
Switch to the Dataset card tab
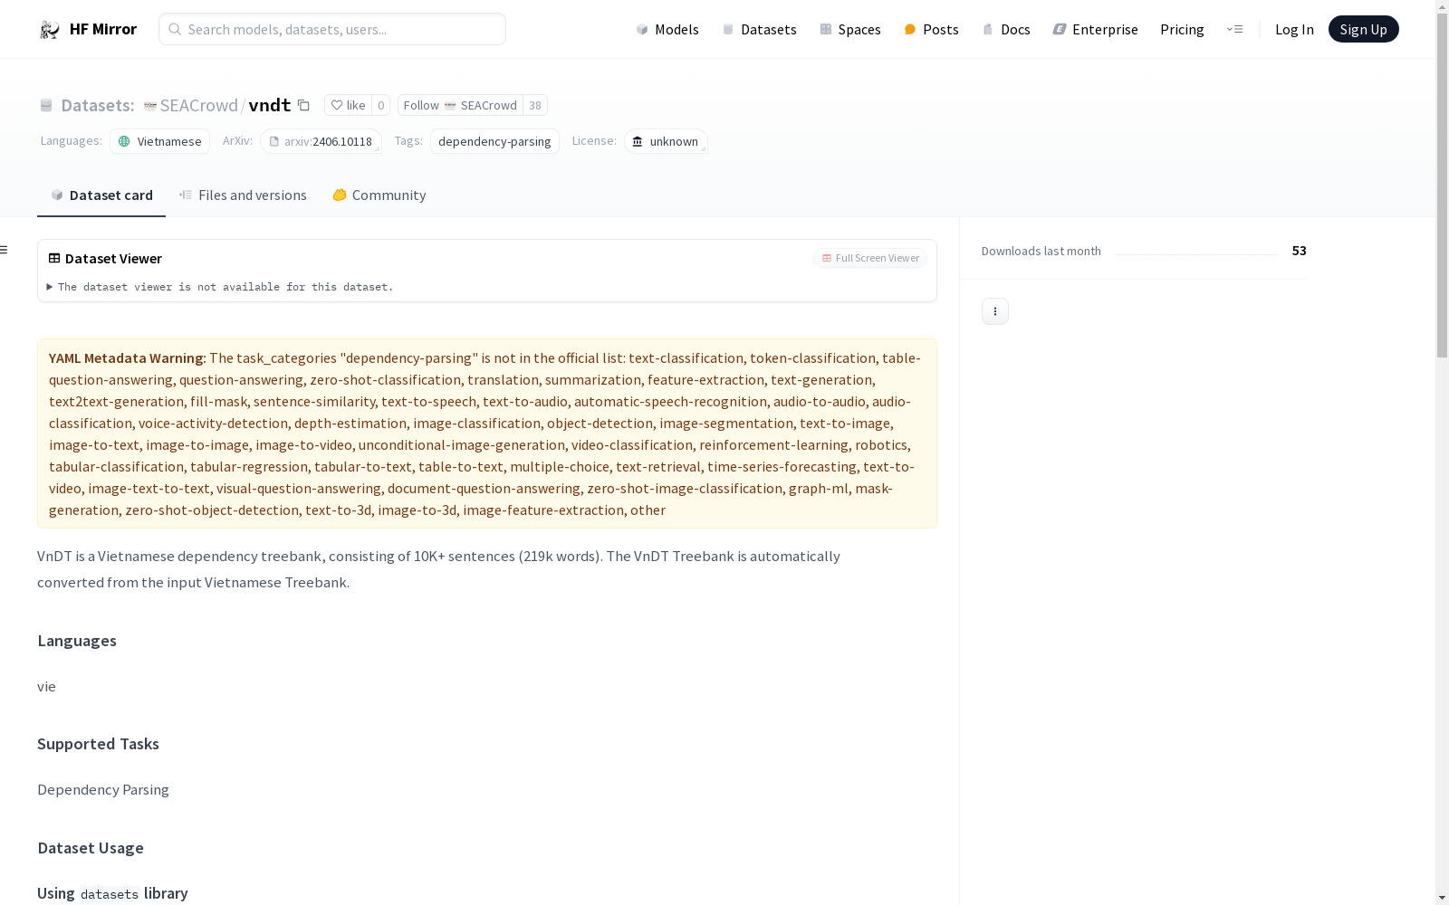101,195
